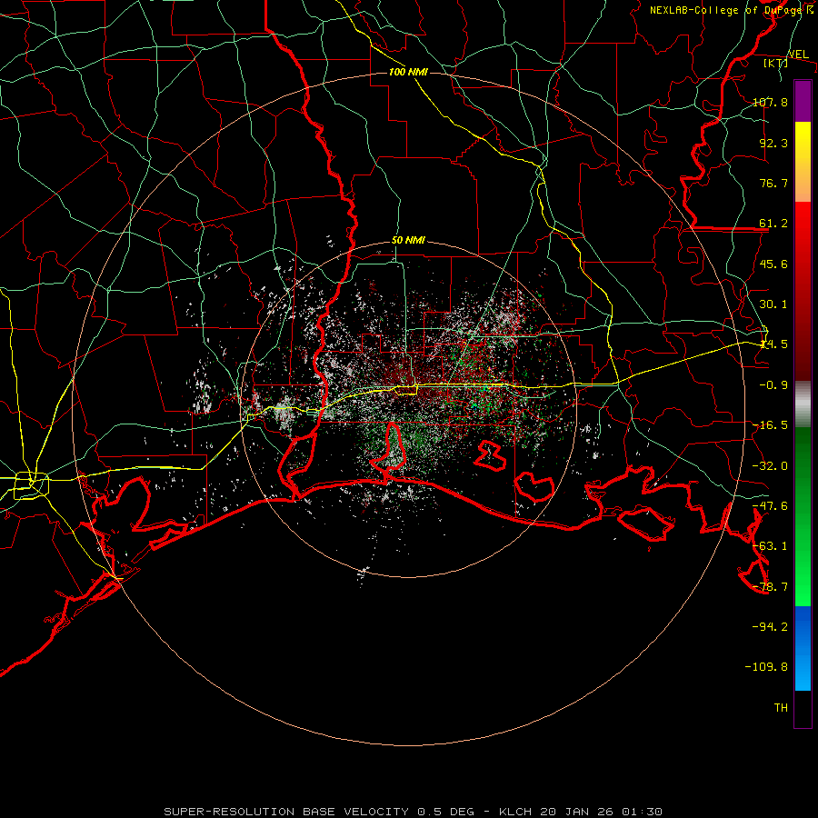Viewport: 818px width, 818px height.
Task: Click the -63.1 legend value
Action: (x=770, y=546)
